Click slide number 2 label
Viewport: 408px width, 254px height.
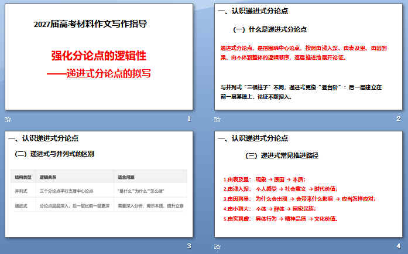399,118
